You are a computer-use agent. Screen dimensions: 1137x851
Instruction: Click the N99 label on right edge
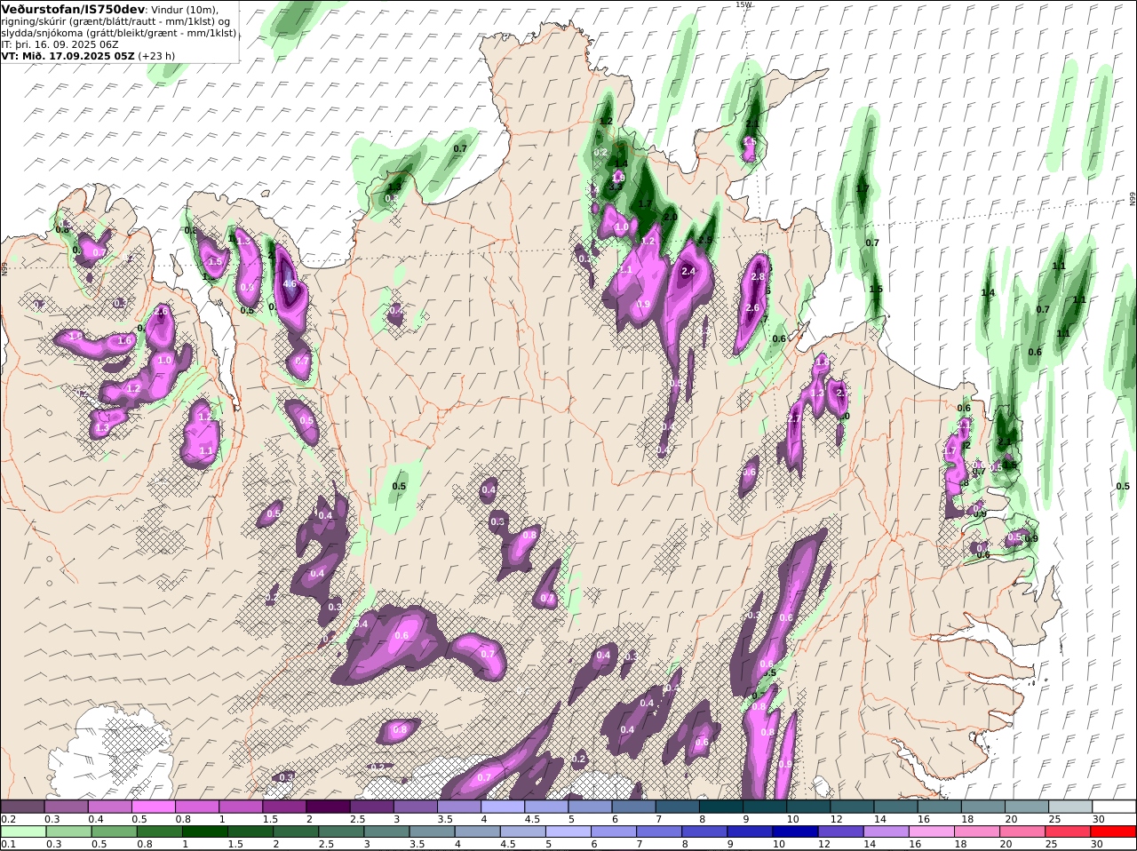coord(1133,198)
